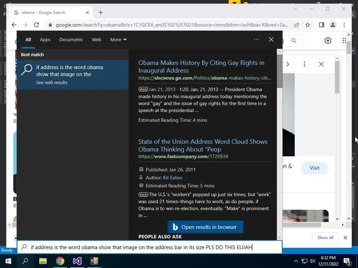Click the blue Google search magnifier

(x=294, y=41)
